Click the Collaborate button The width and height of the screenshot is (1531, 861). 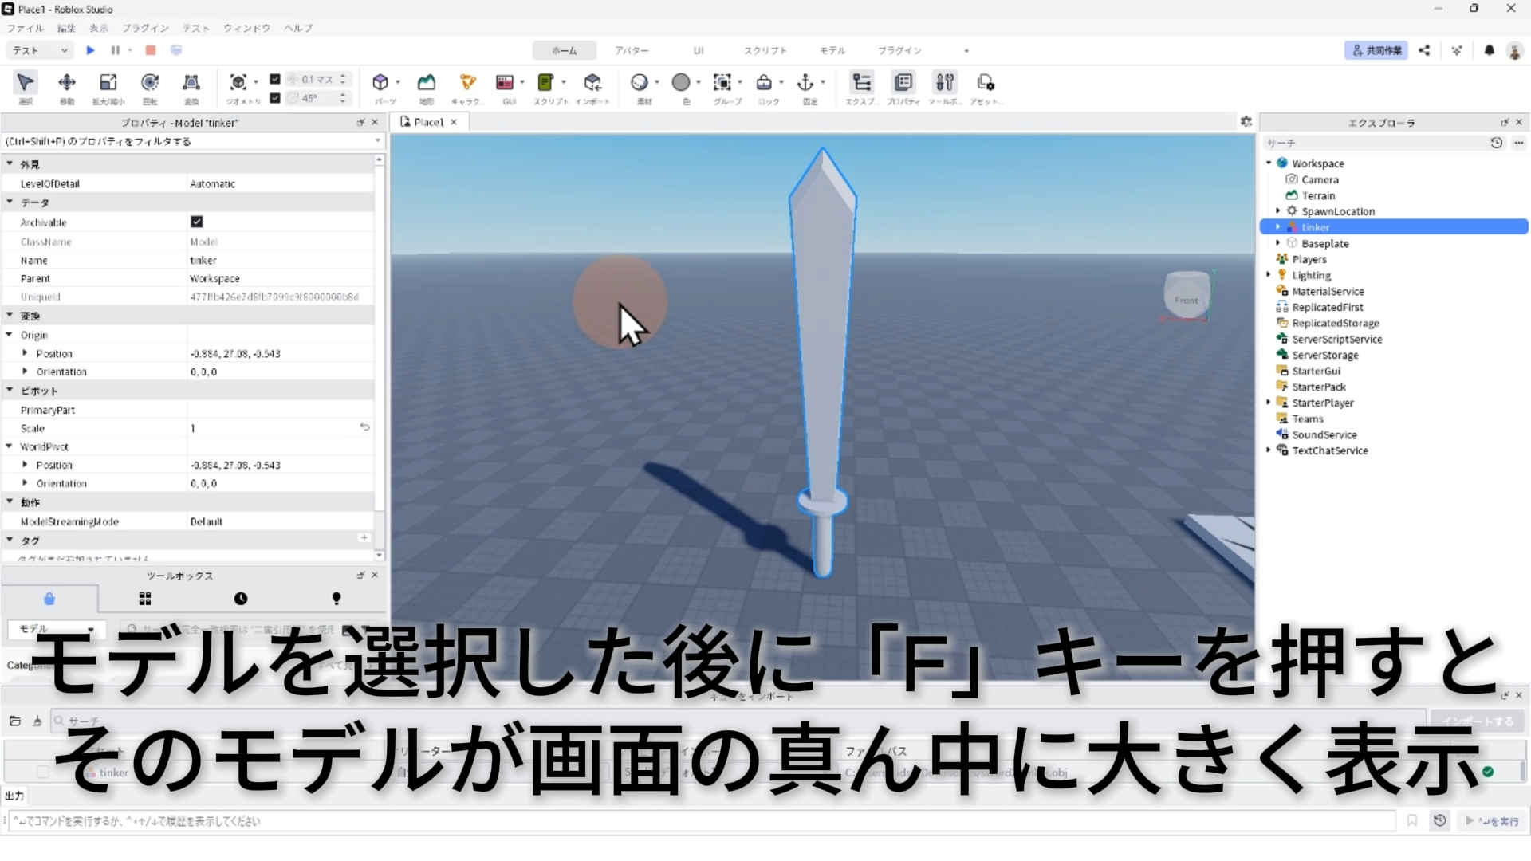pos(1376,50)
